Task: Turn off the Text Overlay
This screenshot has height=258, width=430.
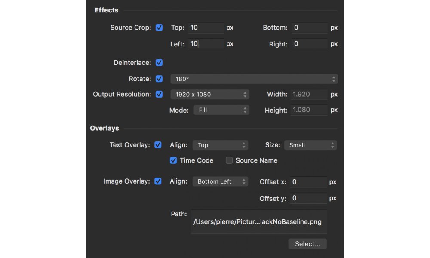Action: tap(159, 145)
